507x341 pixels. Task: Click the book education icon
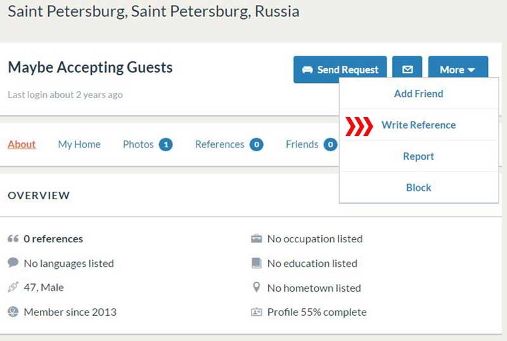(x=257, y=263)
